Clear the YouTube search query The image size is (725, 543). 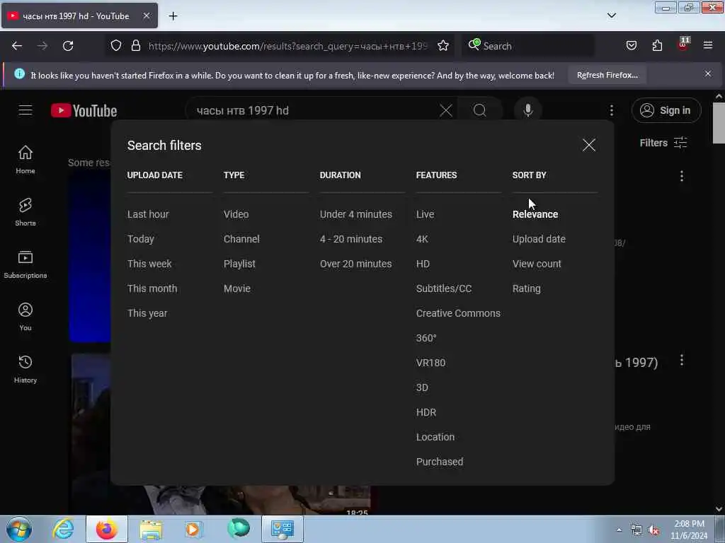click(x=446, y=110)
